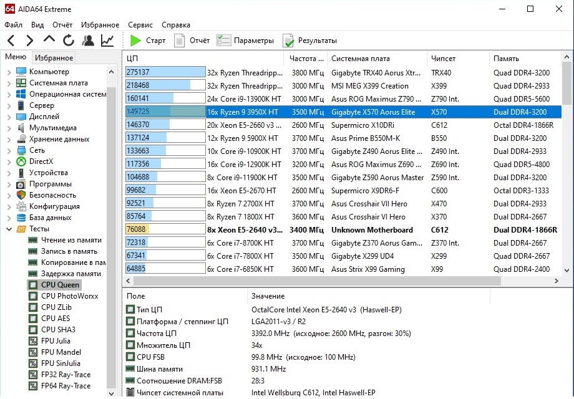Screen dimensions: 574x399
Task: Click the Хранение данных disk icon
Action: point(21,139)
